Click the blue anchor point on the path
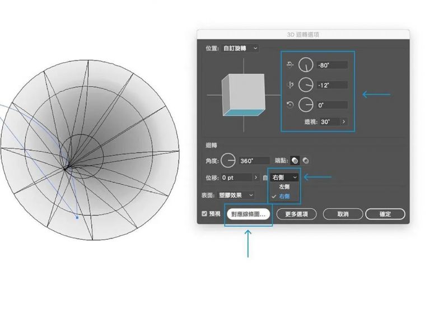This screenshot has width=429, height=336. click(77, 217)
